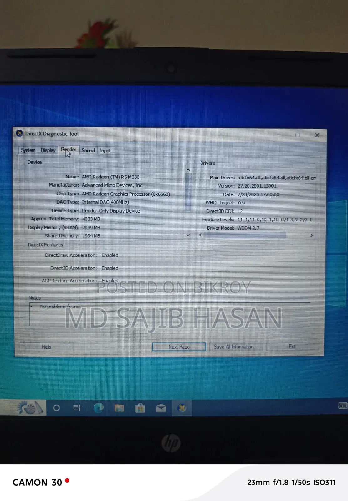The height and width of the screenshot is (501, 348).
Task: Open the Sound tab
Action: pyautogui.click(x=88, y=151)
